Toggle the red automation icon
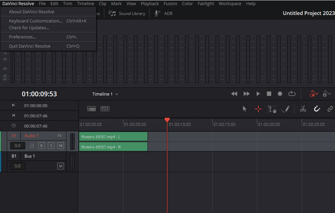 pyautogui.click(x=314, y=94)
